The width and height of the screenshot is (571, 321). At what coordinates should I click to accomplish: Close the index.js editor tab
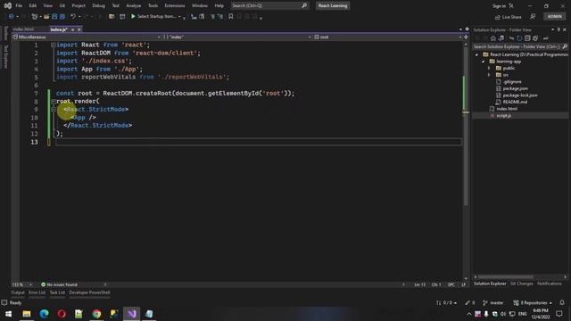79,29
